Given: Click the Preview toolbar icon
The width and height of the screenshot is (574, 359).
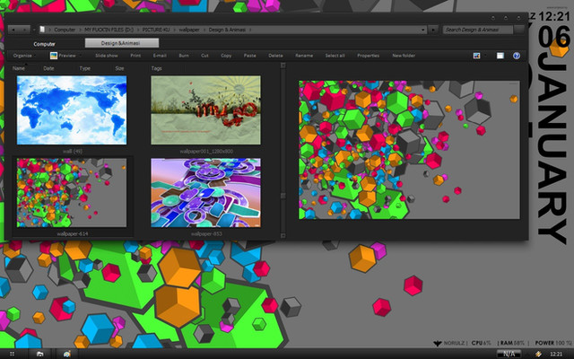Looking at the screenshot, I should pos(54,56).
